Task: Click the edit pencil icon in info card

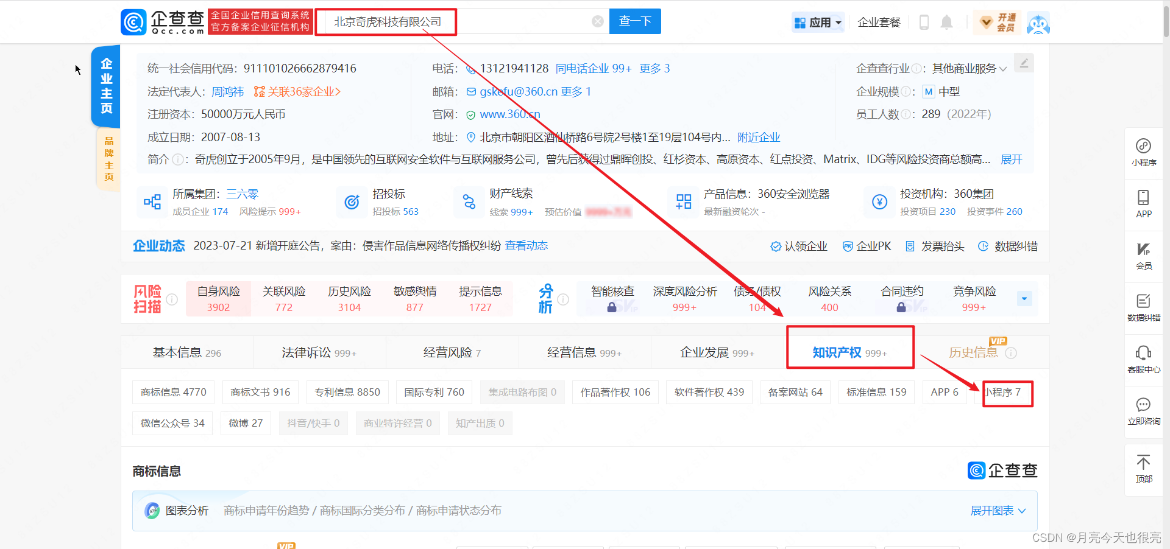Action: 1024,63
